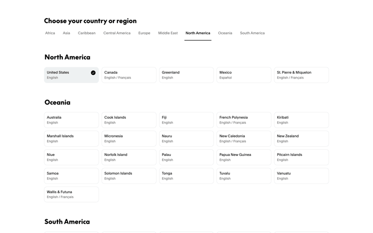373x233 pixels.
Task: Switch to the Africa tab
Action: [x=50, y=33]
